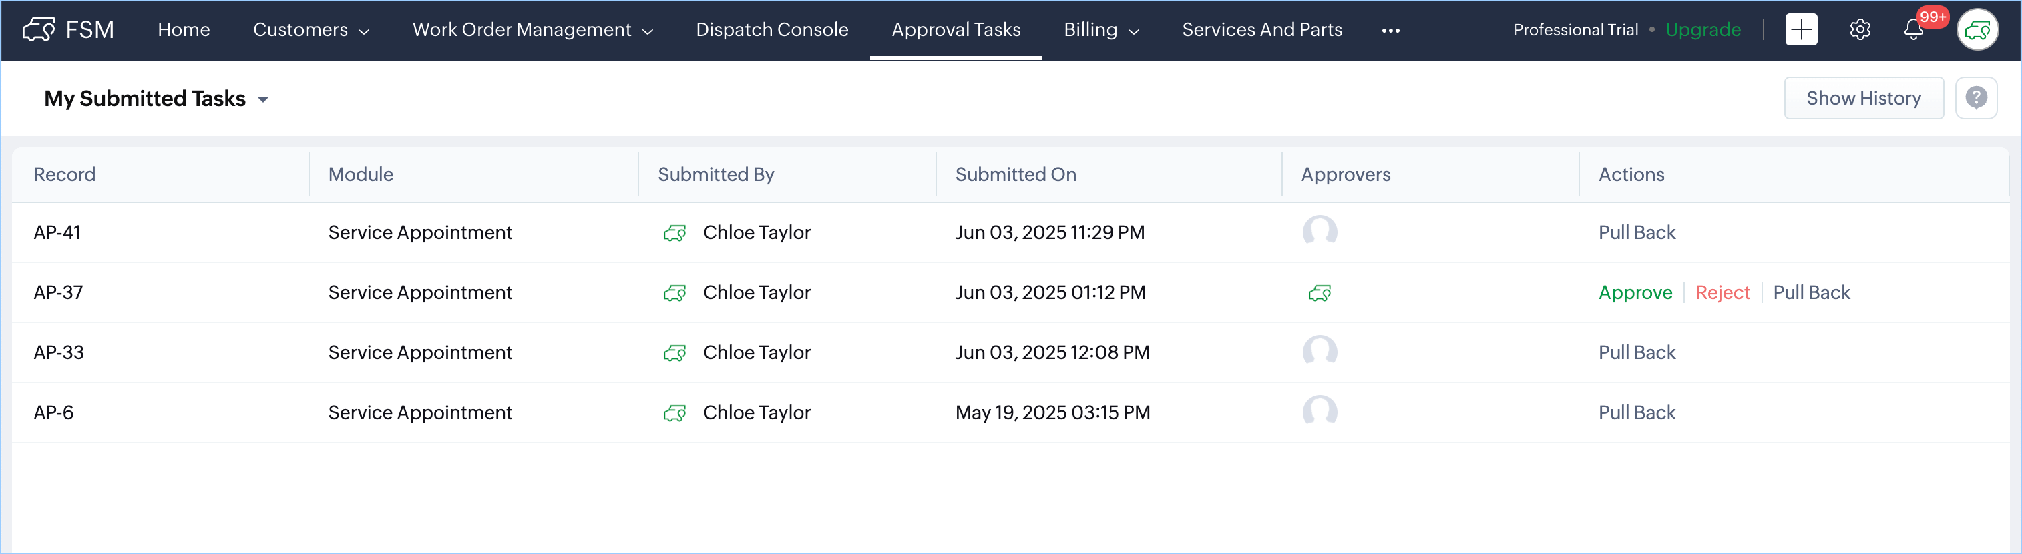Click the approver avatar for AP-41
The image size is (2022, 554).
[x=1320, y=232]
